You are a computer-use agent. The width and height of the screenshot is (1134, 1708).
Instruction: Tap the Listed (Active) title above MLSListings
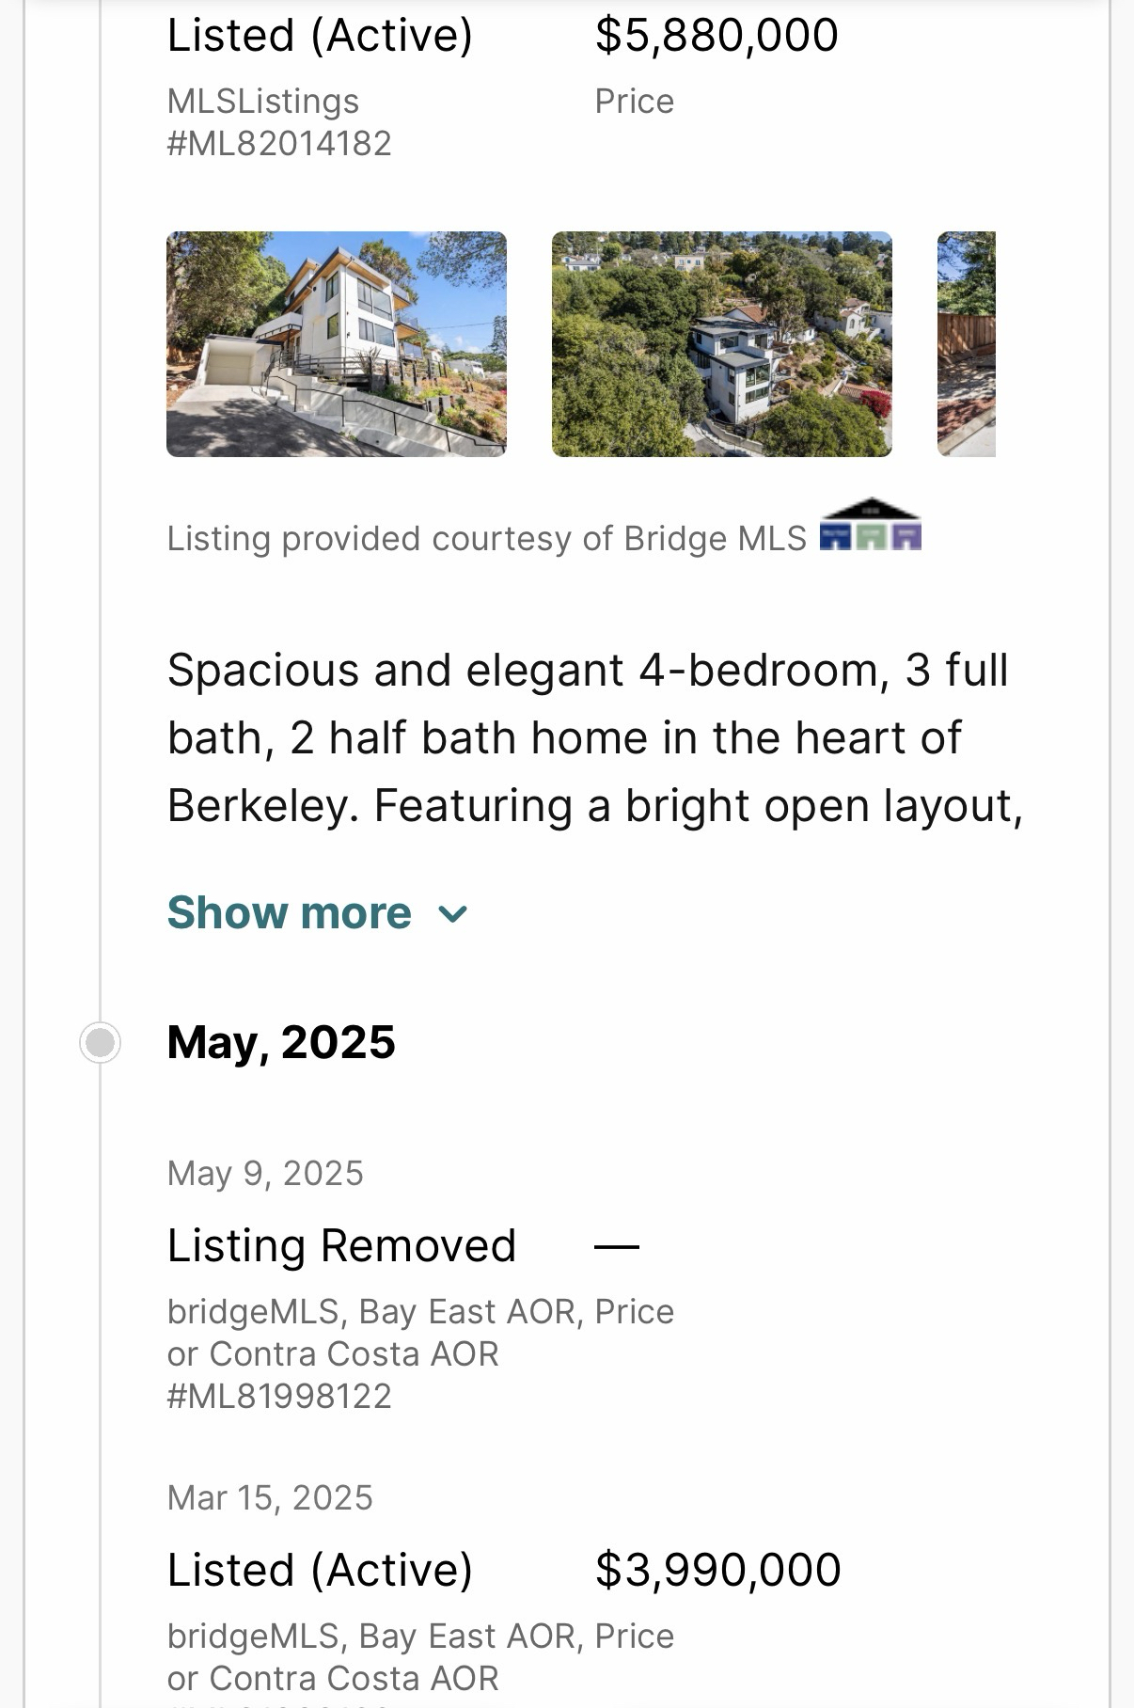click(320, 36)
